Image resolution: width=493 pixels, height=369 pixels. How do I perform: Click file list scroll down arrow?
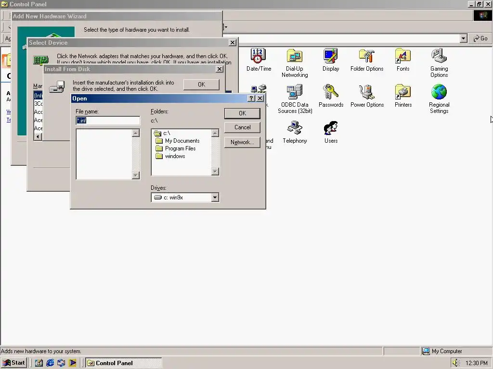click(x=135, y=175)
